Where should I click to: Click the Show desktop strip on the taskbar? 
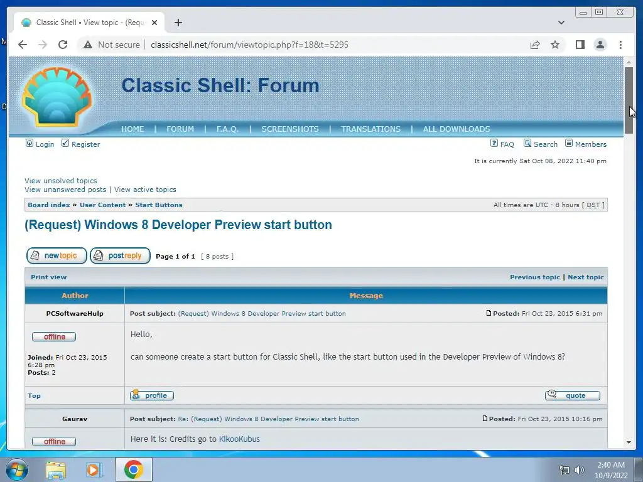pos(639,469)
